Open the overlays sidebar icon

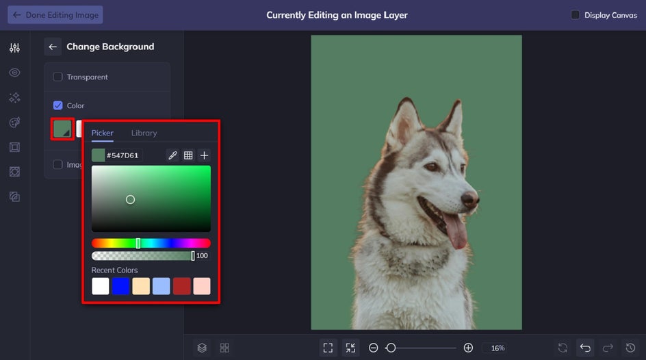coord(14,172)
